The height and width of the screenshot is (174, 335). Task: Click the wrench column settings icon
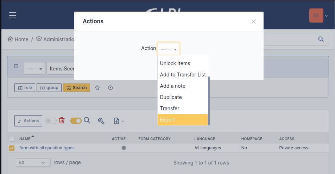coord(101,121)
